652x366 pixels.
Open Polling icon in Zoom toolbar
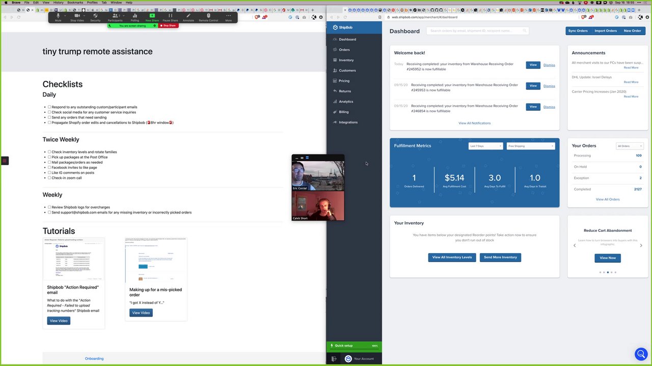click(135, 16)
